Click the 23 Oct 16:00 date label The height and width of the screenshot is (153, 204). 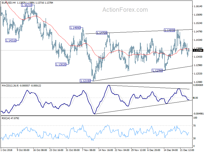click(x=56, y=150)
